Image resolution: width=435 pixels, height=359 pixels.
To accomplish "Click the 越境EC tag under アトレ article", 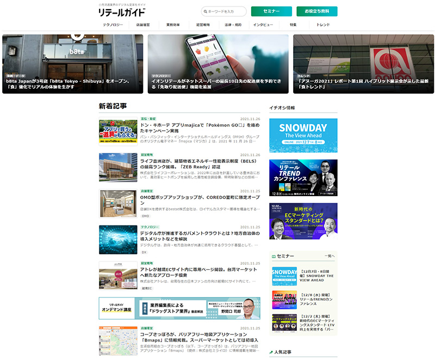I will point(147,288).
